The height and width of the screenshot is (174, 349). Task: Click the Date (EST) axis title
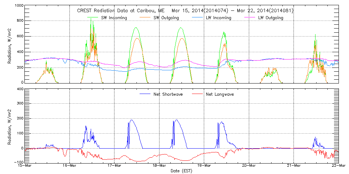pos(181,171)
